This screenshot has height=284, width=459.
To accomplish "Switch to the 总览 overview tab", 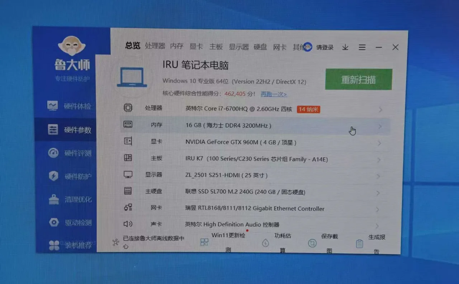I will [x=132, y=47].
